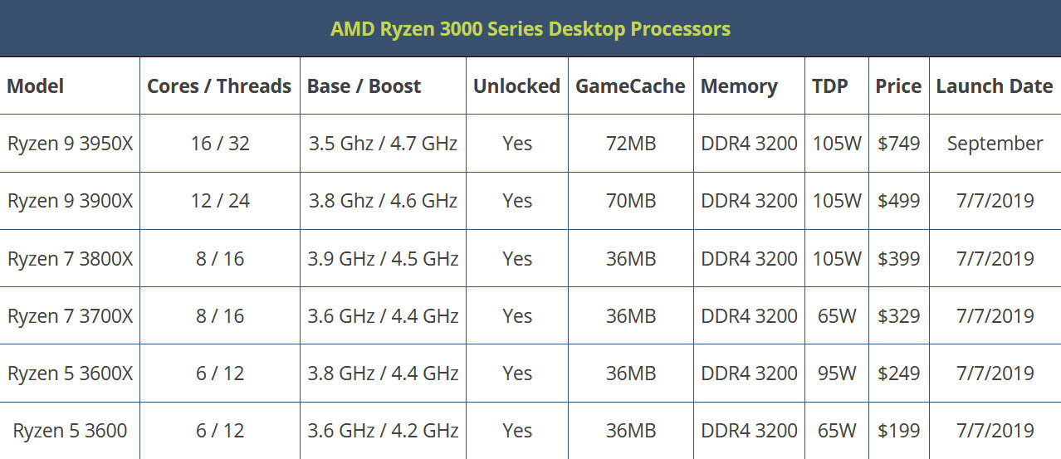The height and width of the screenshot is (459, 1061).
Task: Select the 'GameCache' column header
Action: pos(630,86)
